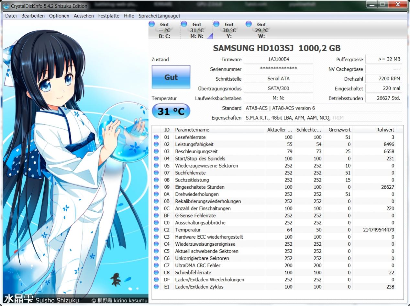The height and width of the screenshot is (306, 410).
Task: Click status orb of Drehwiederholungen row
Action: [156, 194]
